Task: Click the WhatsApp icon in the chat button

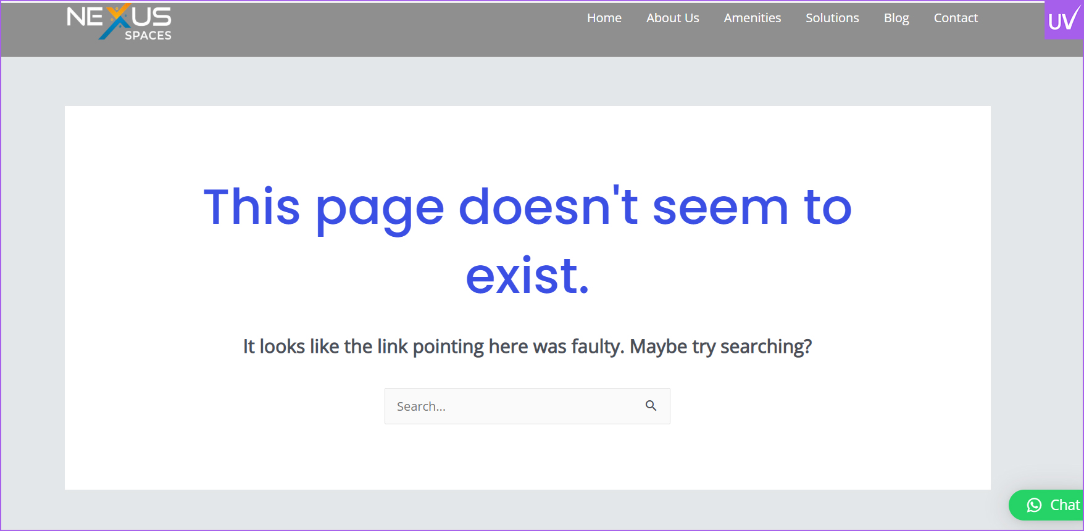Action: coord(1034,505)
